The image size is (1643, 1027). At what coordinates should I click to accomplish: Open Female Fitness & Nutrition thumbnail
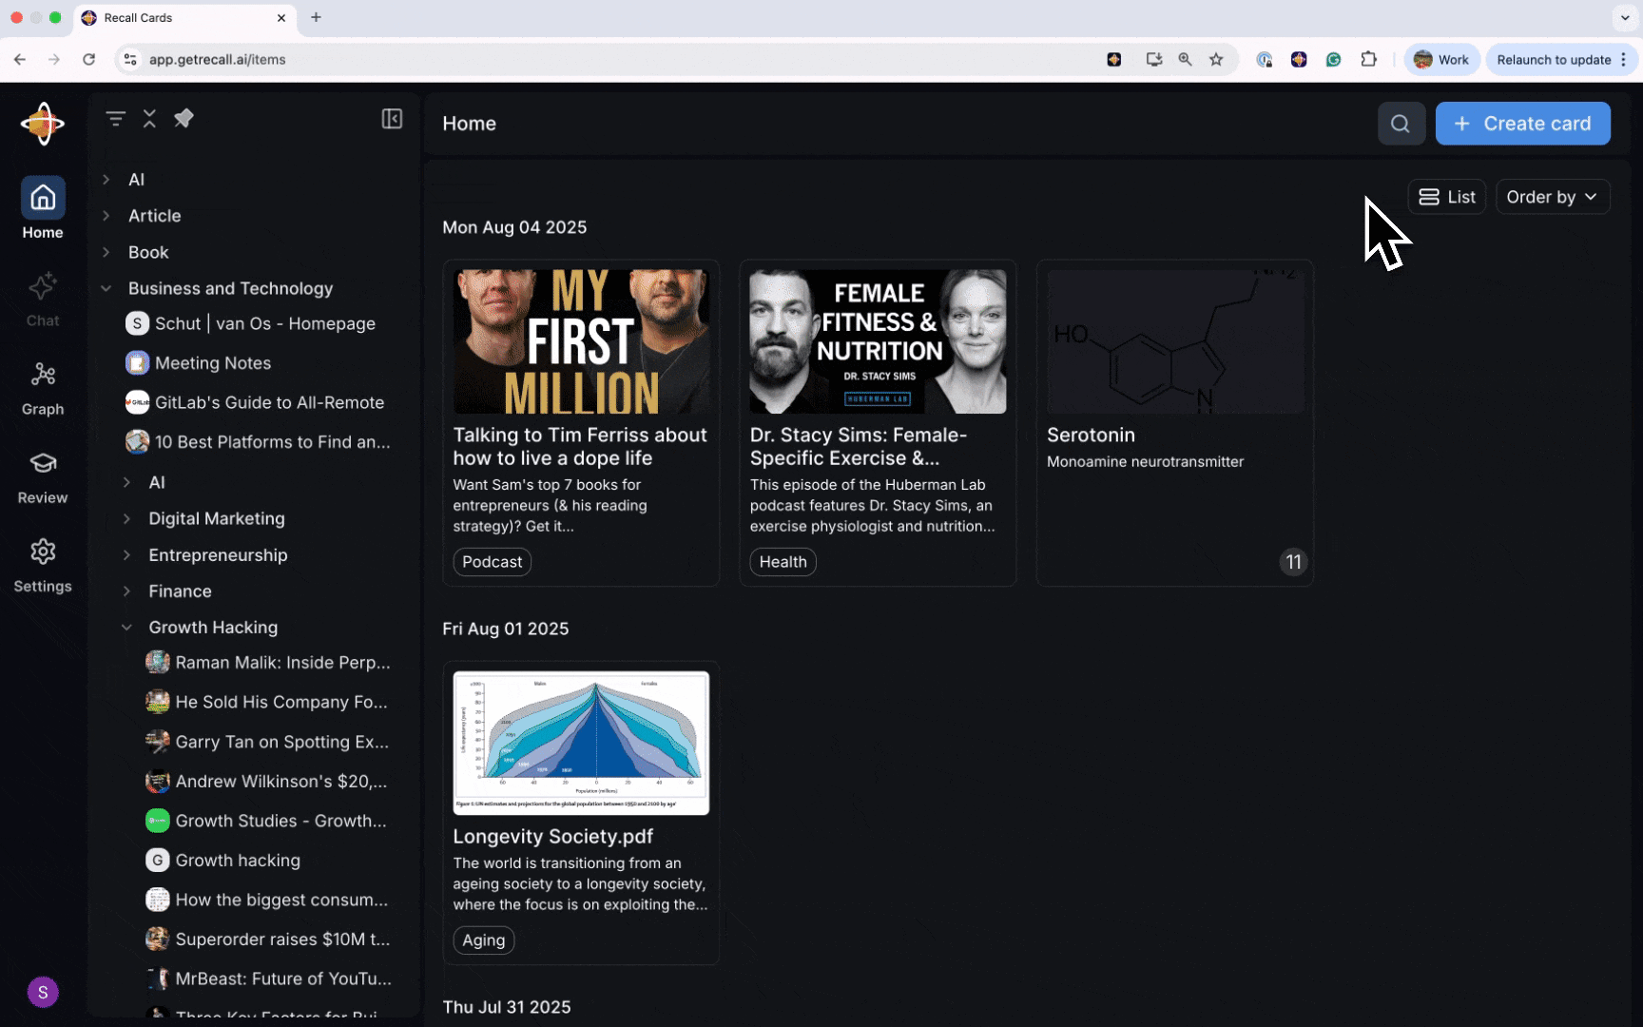(878, 341)
